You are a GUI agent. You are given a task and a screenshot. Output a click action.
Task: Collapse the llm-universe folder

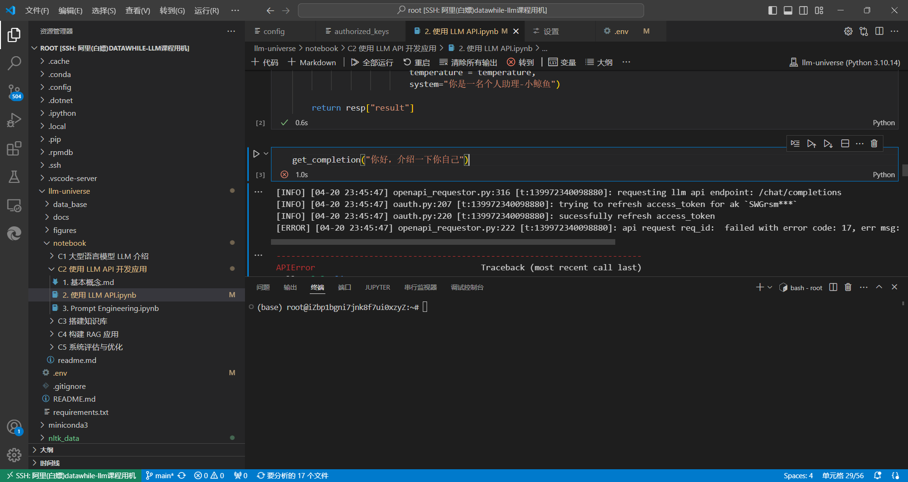(x=69, y=191)
